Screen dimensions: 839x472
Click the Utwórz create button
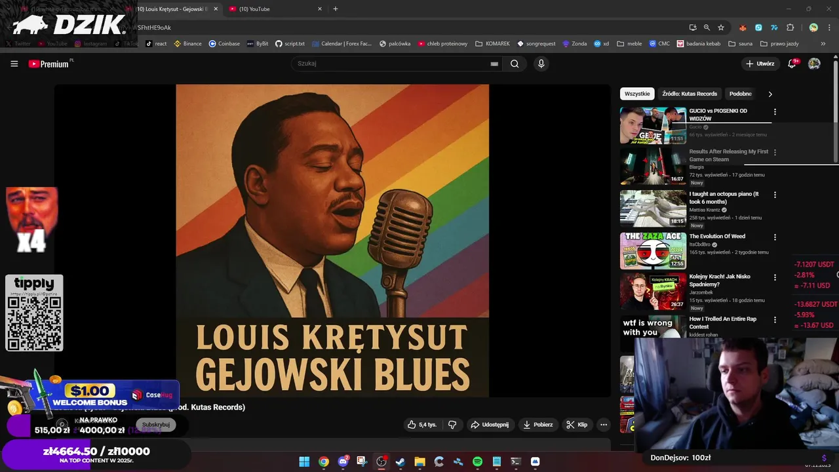(760, 64)
